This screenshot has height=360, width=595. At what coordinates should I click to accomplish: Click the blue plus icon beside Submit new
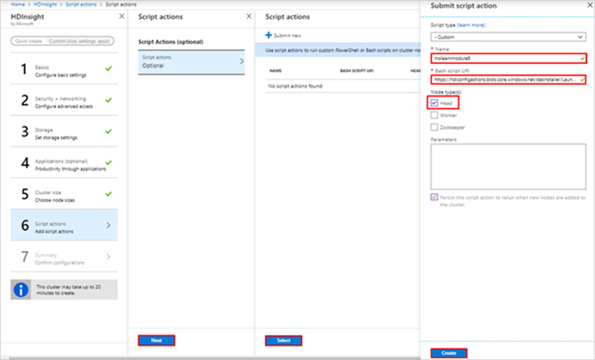[268, 35]
